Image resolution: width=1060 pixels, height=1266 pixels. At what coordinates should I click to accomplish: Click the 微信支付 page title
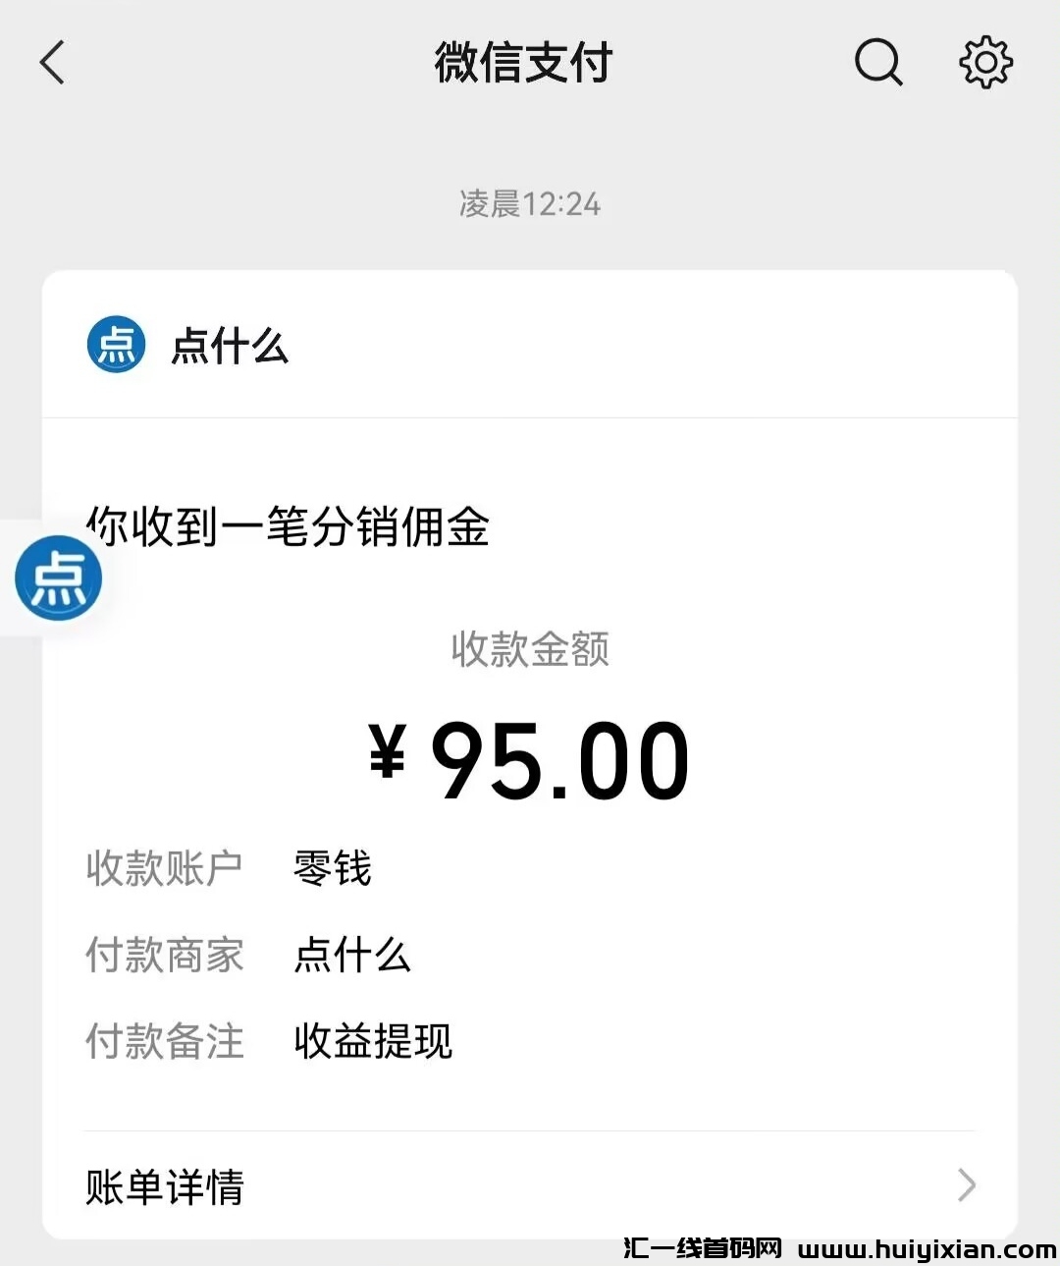[523, 63]
